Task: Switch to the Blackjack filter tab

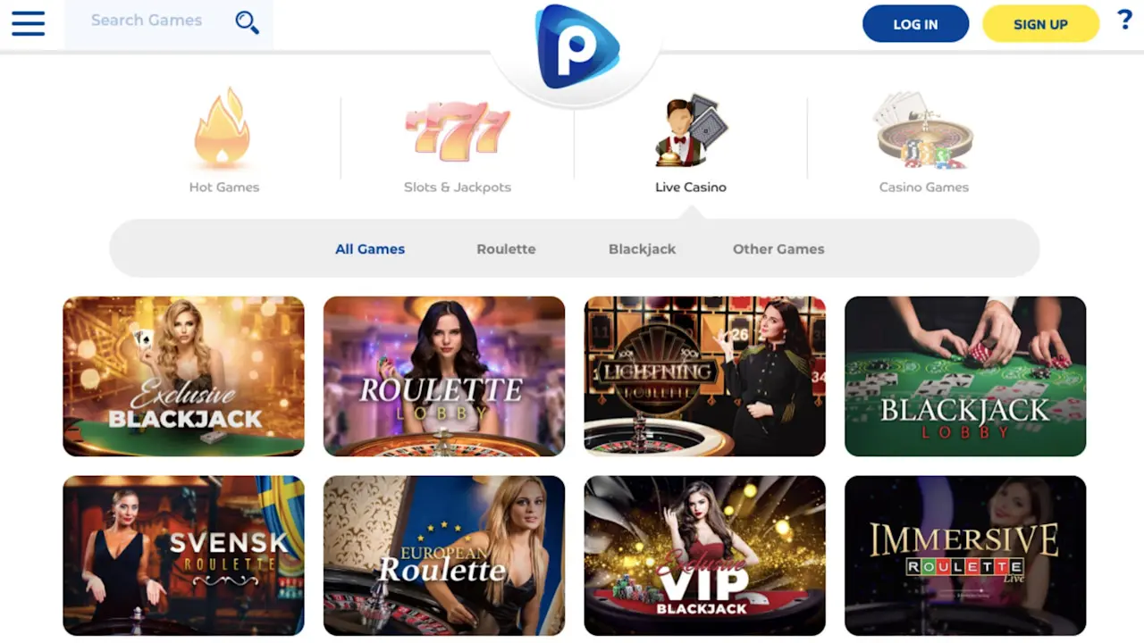Action: [x=642, y=249]
